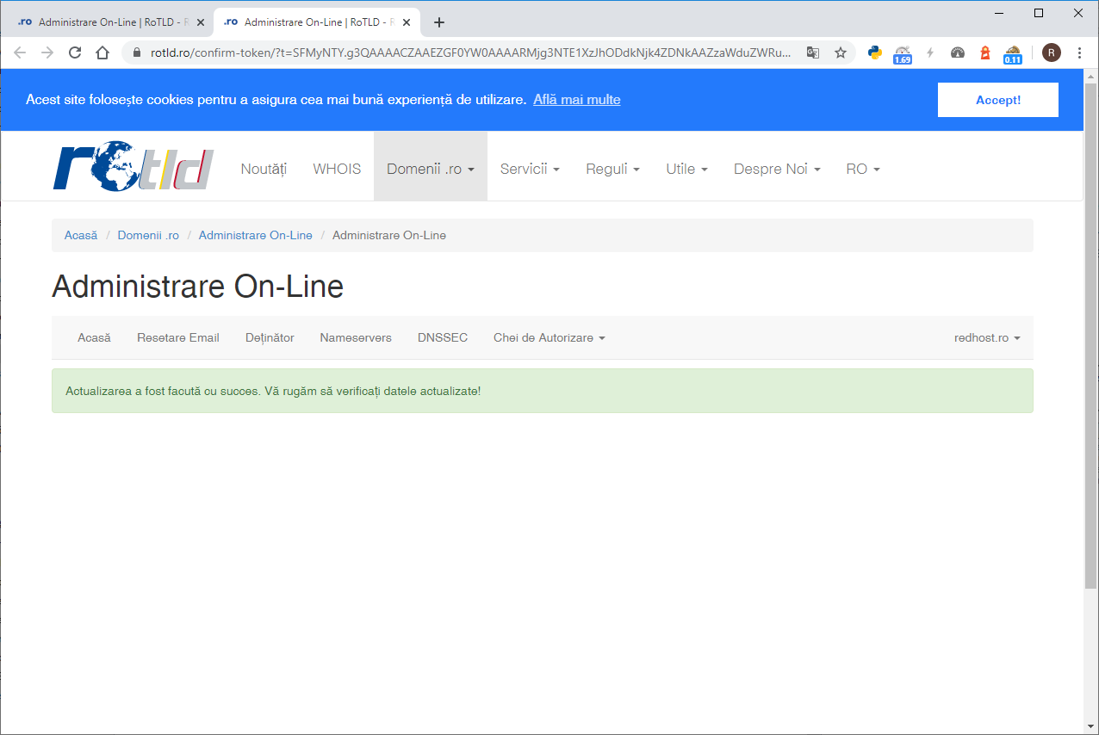Open the RO language dropdown
This screenshot has height=735, width=1099.
point(862,169)
